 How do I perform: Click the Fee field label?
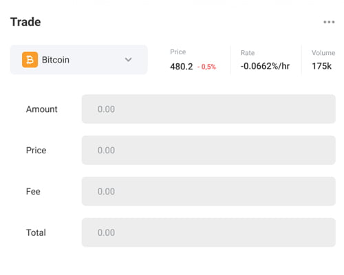point(33,191)
